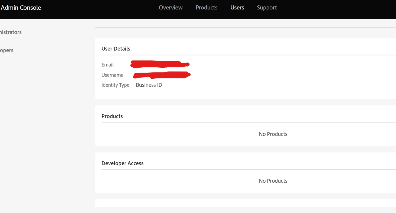Click No Products text under Products section
The height and width of the screenshot is (213, 396).
tap(273, 134)
